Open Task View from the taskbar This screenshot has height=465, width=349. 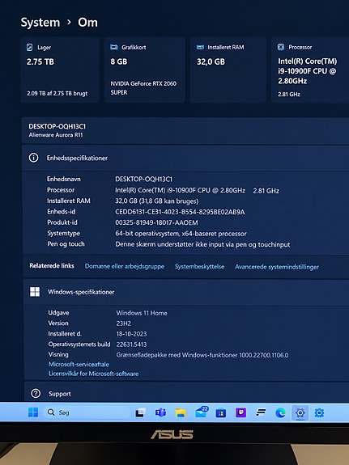[x=141, y=412]
